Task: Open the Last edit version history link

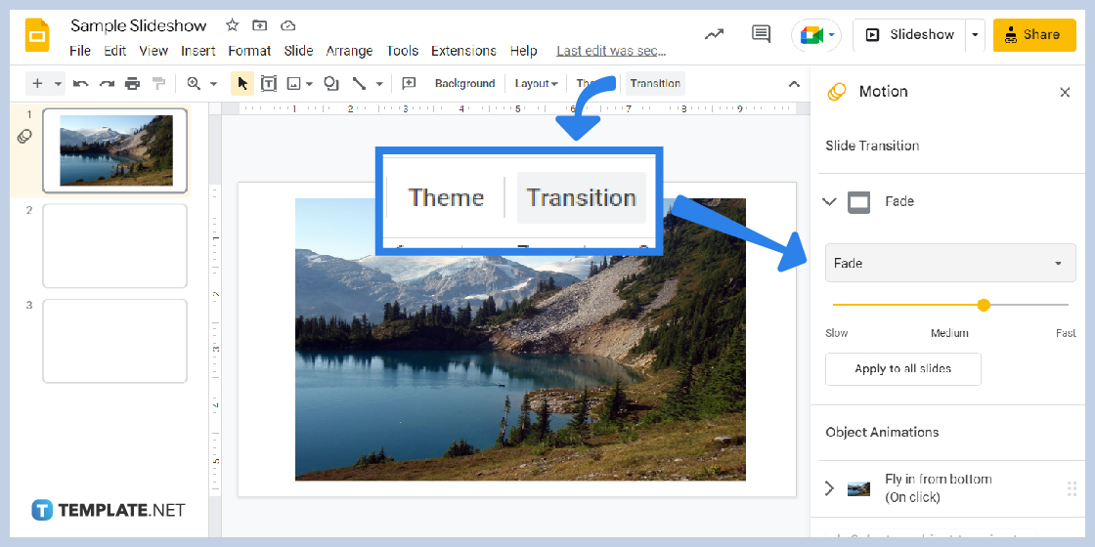Action: pyautogui.click(x=611, y=51)
